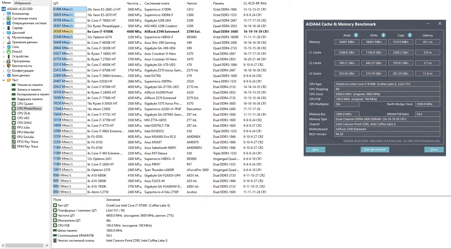
Task: Click the left panel horizontal scrollbar thumb
Action: click(x=24, y=245)
